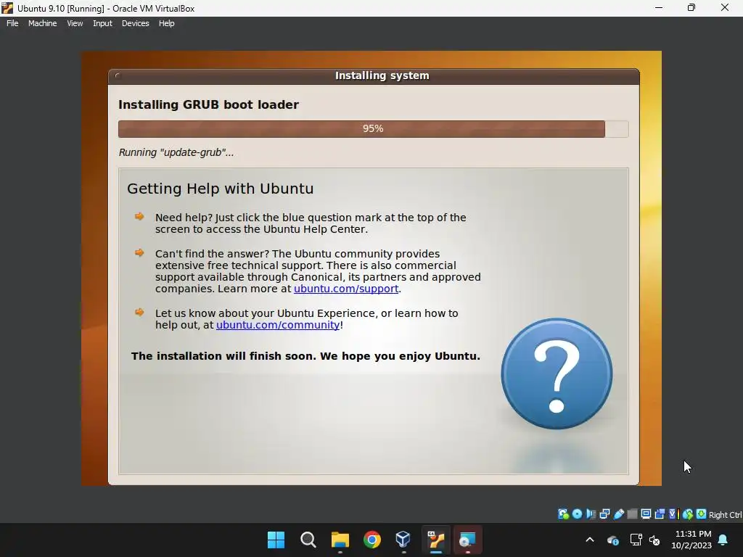This screenshot has height=557, width=743.
Task: Click the keyboard capture arrow indicator icon
Action: tap(702, 514)
